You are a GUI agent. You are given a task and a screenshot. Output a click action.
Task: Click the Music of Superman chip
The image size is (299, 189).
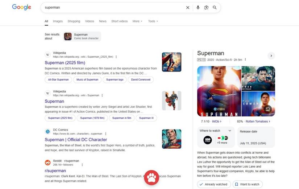(87, 79)
